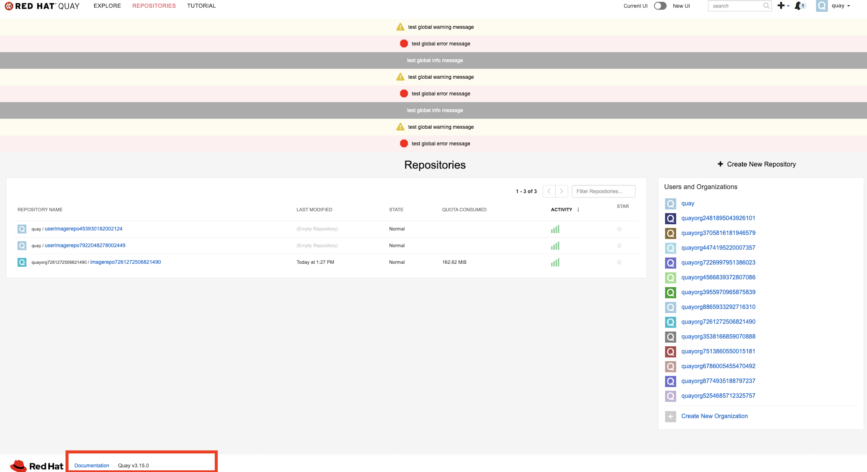Click the search magnifier icon

766,6
